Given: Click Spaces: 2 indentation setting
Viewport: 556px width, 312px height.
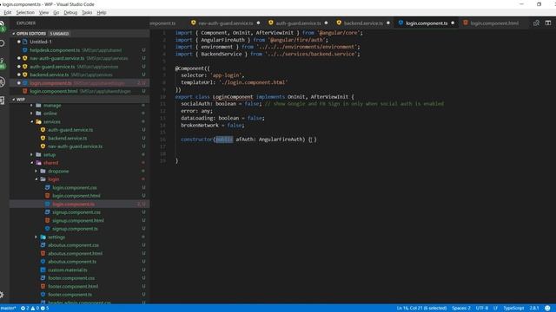Looking at the screenshot, I should (x=461, y=309).
